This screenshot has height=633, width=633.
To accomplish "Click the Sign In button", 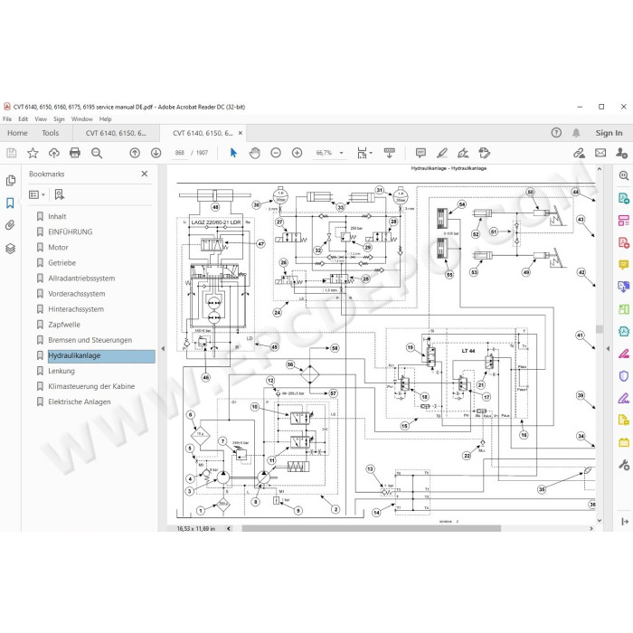I will [609, 133].
